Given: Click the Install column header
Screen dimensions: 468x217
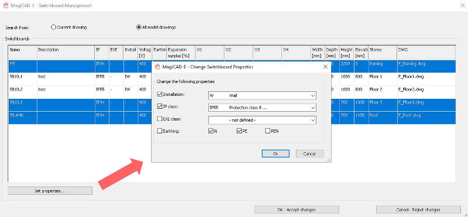Looking at the screenshot, I should click(130, 53).
